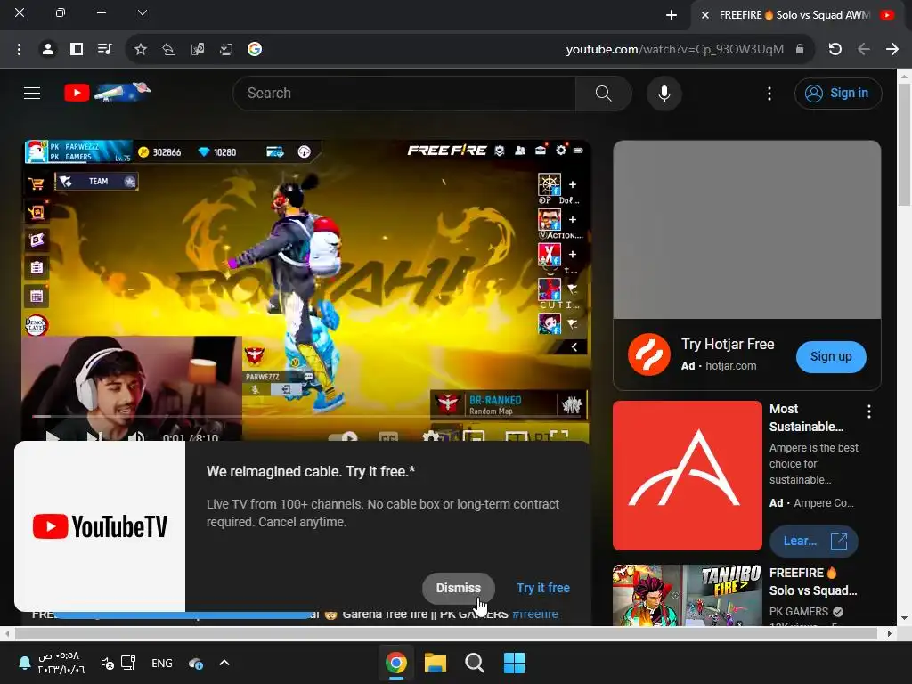This screenshot has height=684, width=912.
Task: Click the left-pointing navigation arrow
Action: tap(864, 50)
